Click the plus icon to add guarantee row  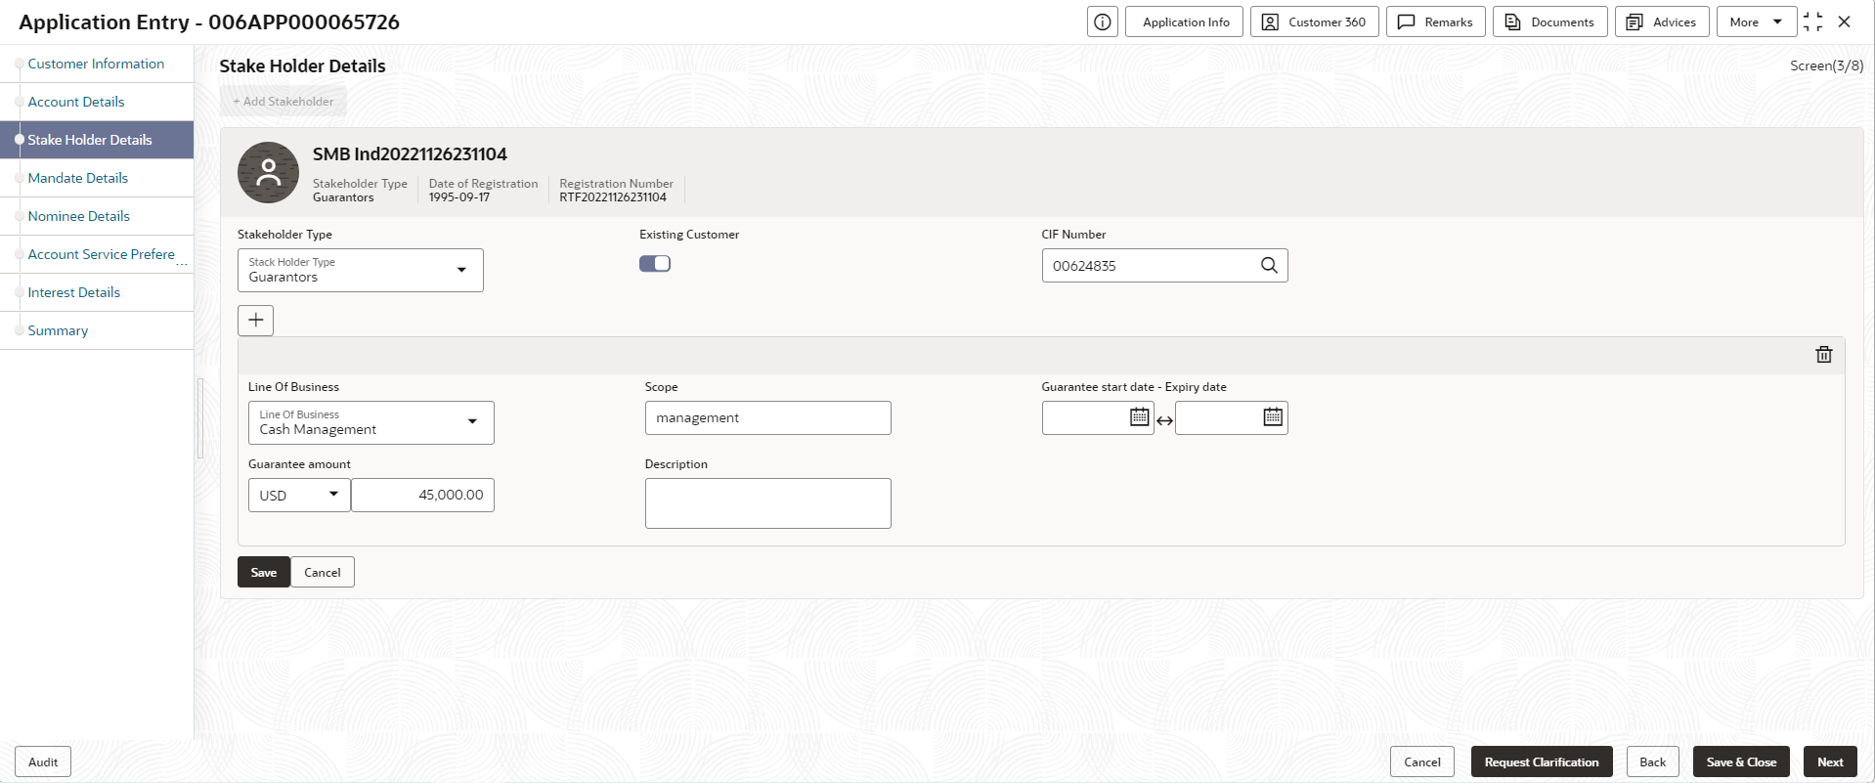coord(256,320)
